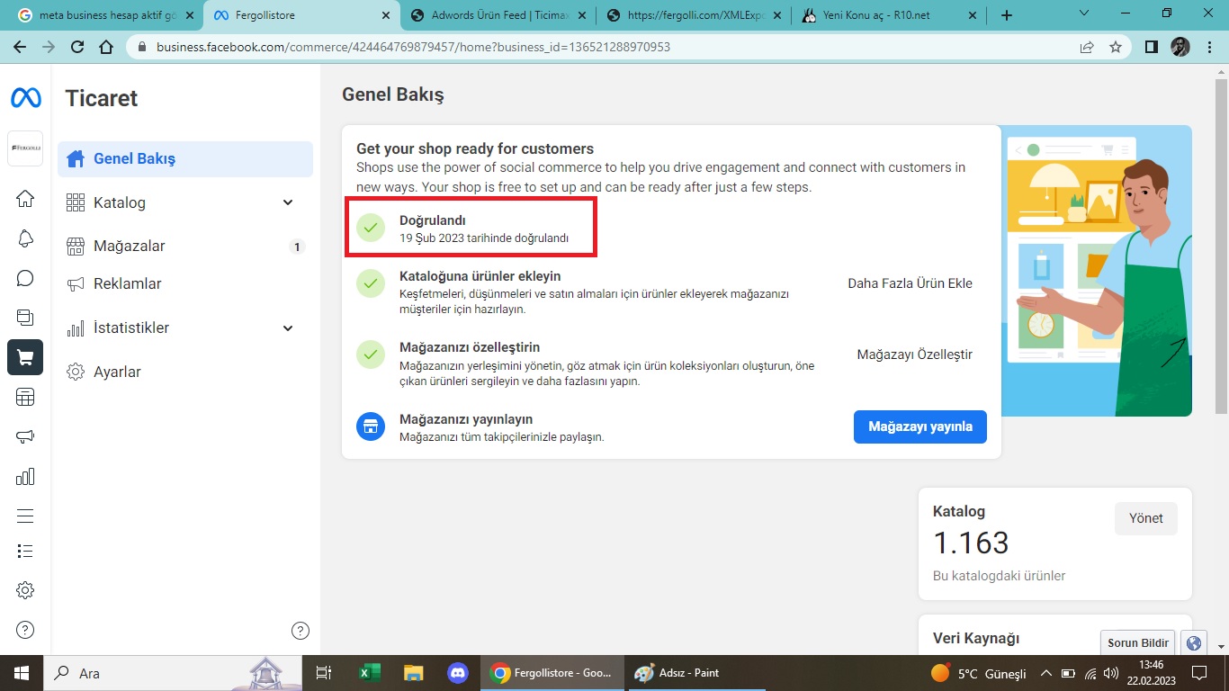Open the bulleted list icon in left rail
This screenshot has width=1229, height=691.
[x=25, y=551]
